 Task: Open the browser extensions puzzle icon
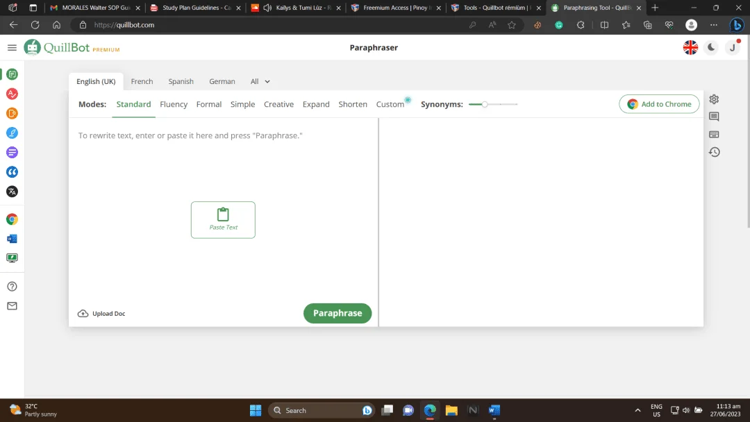(x=580, y=25)
